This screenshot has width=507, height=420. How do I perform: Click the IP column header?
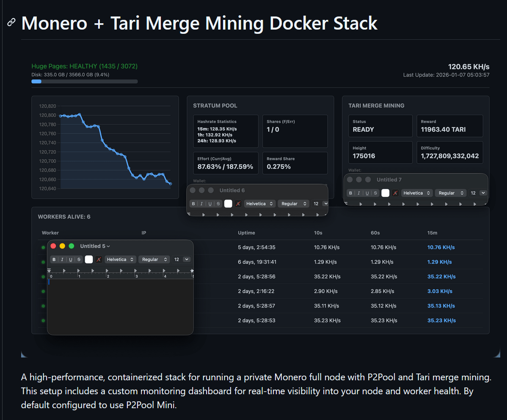click(x=144, y=233)
